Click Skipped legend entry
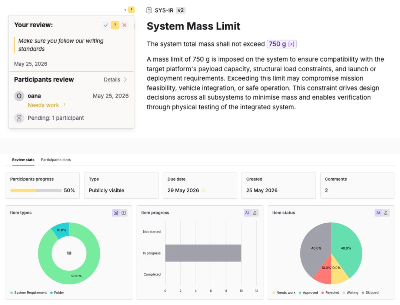The image size is (400, 305). click(x=370, y=292)
